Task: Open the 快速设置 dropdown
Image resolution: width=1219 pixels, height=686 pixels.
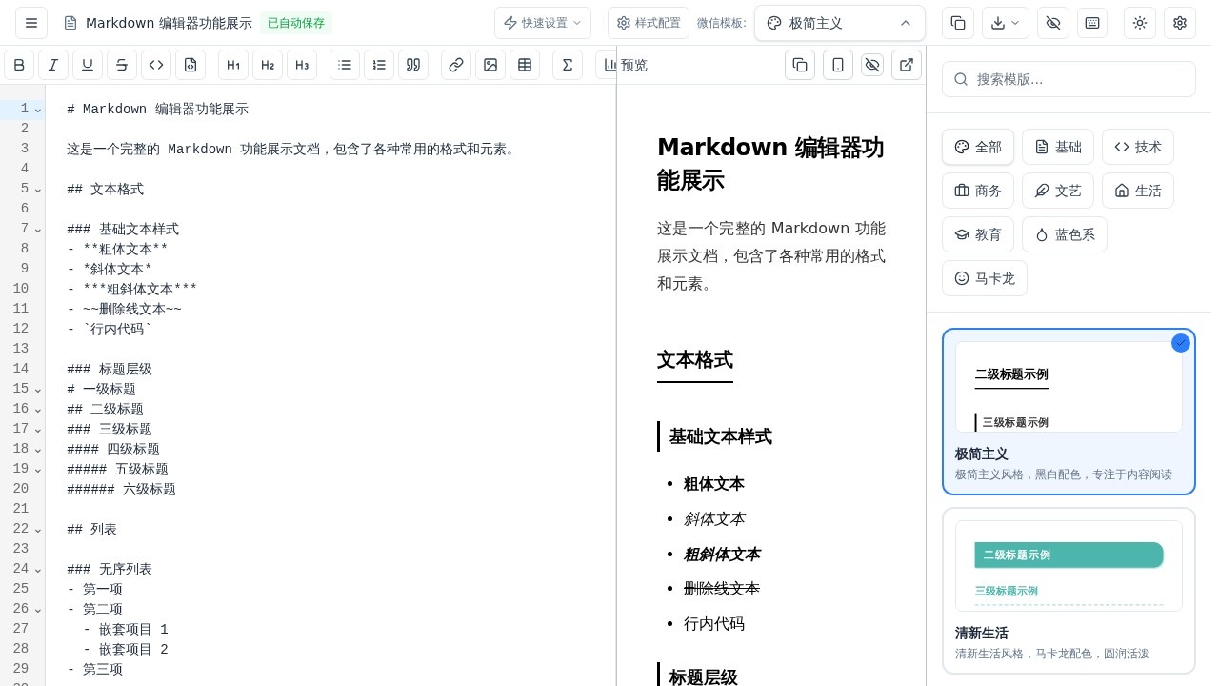Action: 542,23
